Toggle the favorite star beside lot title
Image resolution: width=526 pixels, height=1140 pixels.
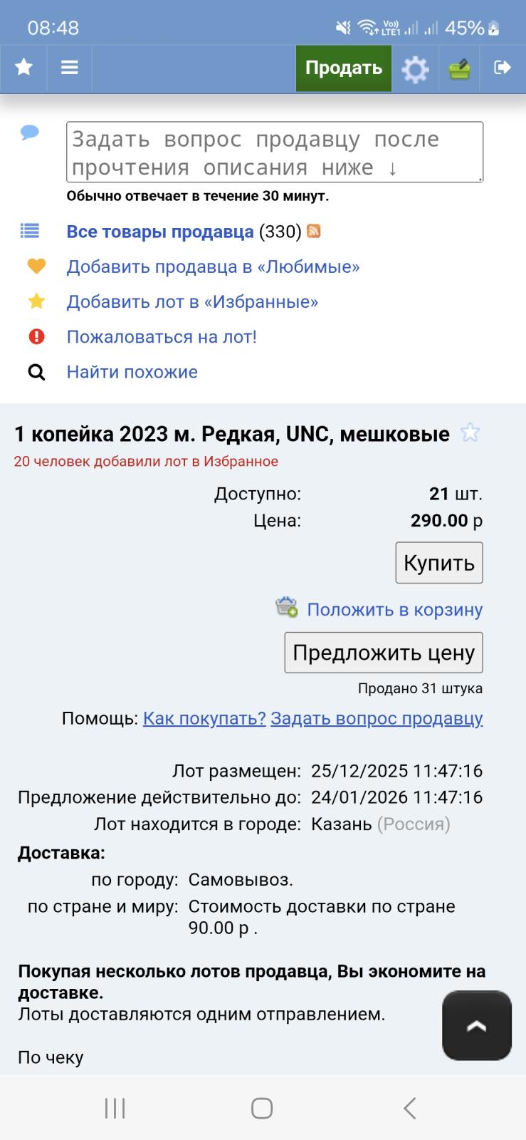point(470,432)
